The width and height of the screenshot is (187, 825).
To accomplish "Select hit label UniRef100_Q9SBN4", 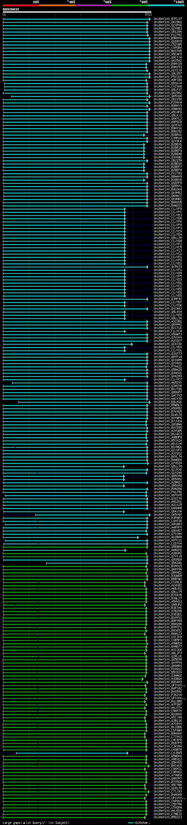I will (x=168, y=424).
